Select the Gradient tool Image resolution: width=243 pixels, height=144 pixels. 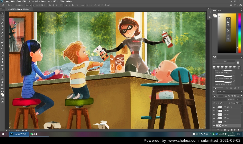(2, 56)
